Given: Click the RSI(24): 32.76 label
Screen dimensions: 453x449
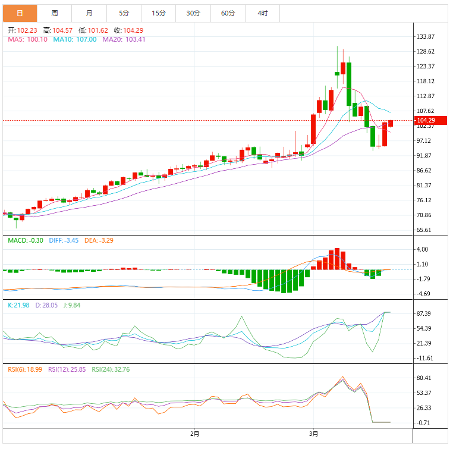Looking at the screenshot, I should [x=111, y=369].
